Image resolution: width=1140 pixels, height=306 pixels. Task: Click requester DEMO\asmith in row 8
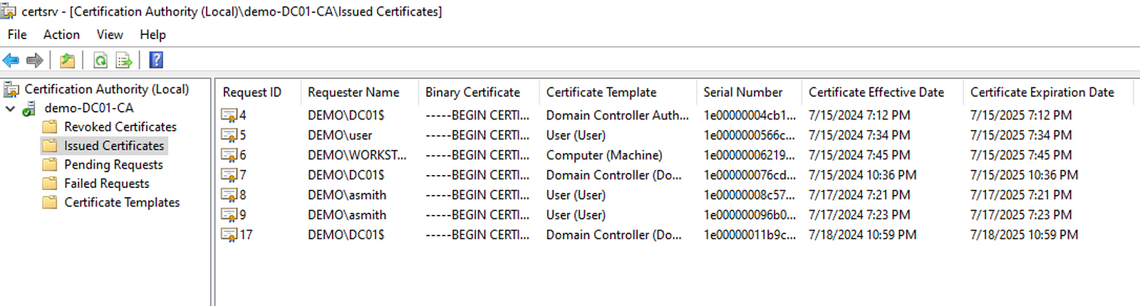coord(347,195)
